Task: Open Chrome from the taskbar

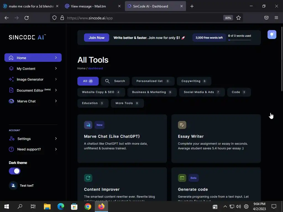Action: click(x=88, y=206)
